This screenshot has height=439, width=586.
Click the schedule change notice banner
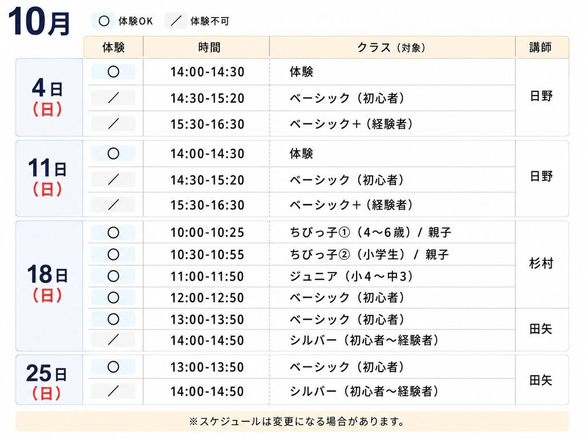[292, 422]
